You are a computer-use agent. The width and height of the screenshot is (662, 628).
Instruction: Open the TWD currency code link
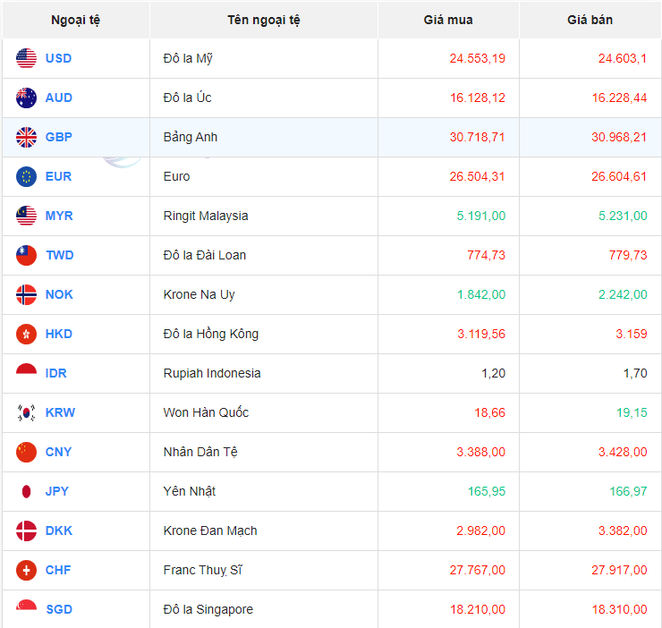59,256
